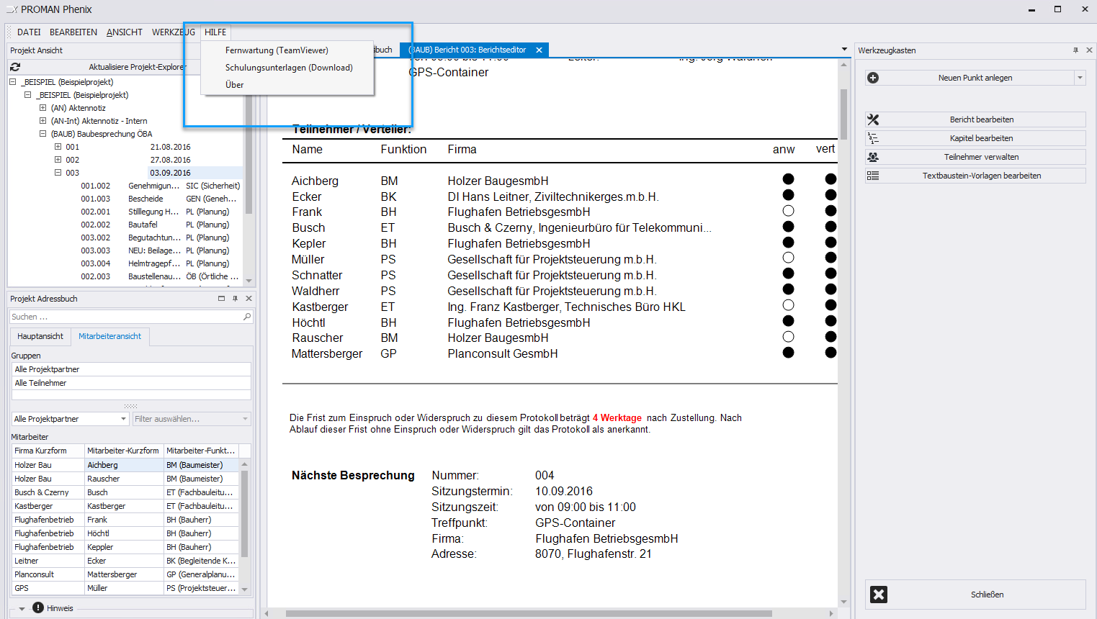Collapse report 003 tree node
1097x619 pixels.
click(58, 173)
